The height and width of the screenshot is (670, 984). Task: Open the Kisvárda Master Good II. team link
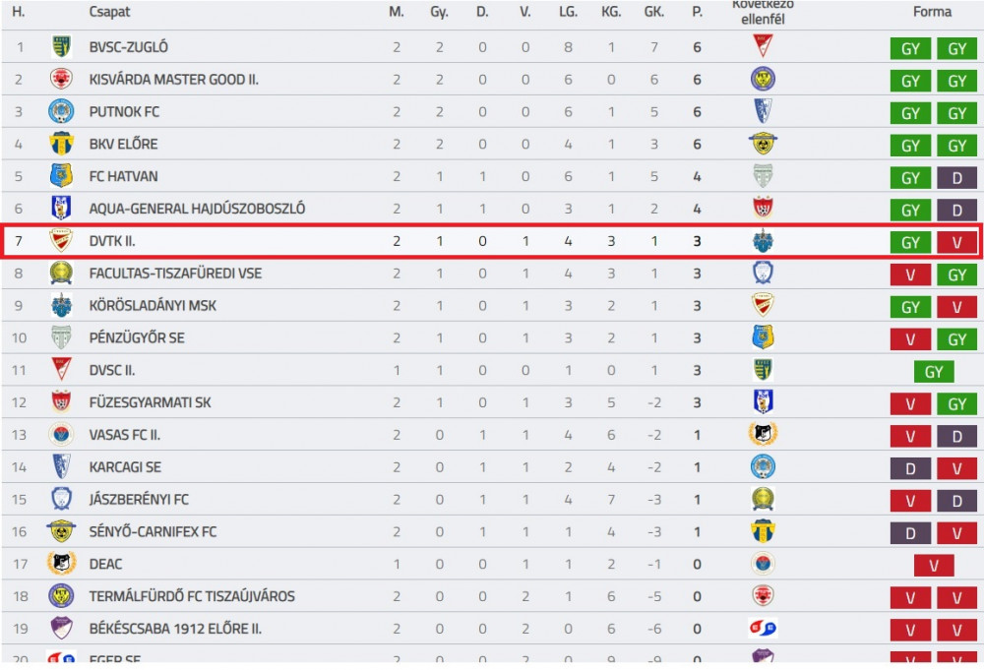coord(174,80)
